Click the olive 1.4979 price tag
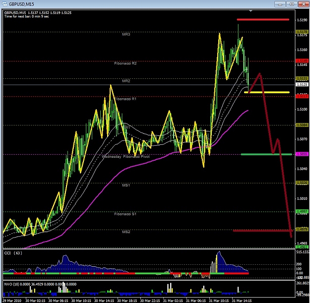The width and height of the screenshot is (310, 303). [x=302, y=229]
